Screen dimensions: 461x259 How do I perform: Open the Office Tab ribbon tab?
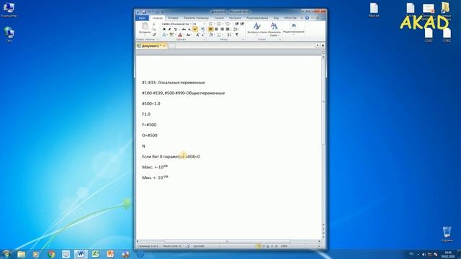[290, 18]
